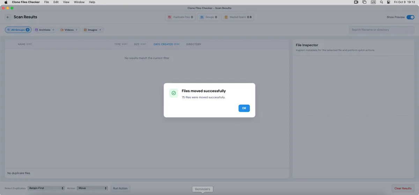Click the date and time in menu bar
This screenshot has width=419, height=195.
tap(404, 2)
